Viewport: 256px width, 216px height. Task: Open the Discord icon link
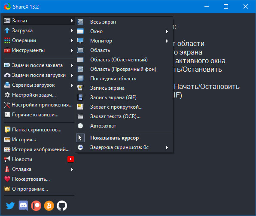coord(23,206)
